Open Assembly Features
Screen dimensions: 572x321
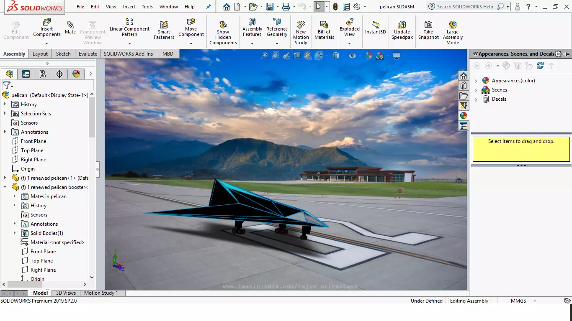tap(252, 28)
